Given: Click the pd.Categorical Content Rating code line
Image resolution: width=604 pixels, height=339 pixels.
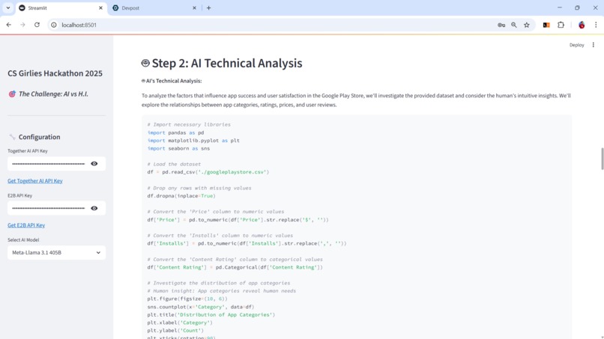Looking at the screenshot, I should coord(235,267).
